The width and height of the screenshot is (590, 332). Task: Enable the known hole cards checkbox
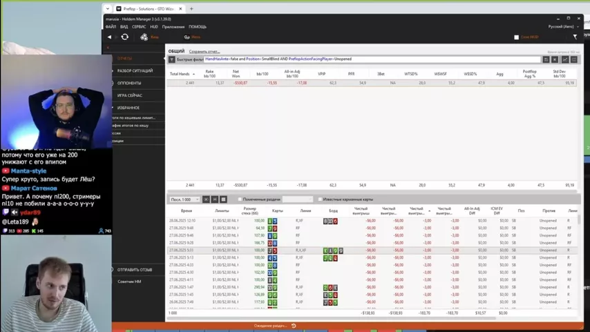[320, 199]
